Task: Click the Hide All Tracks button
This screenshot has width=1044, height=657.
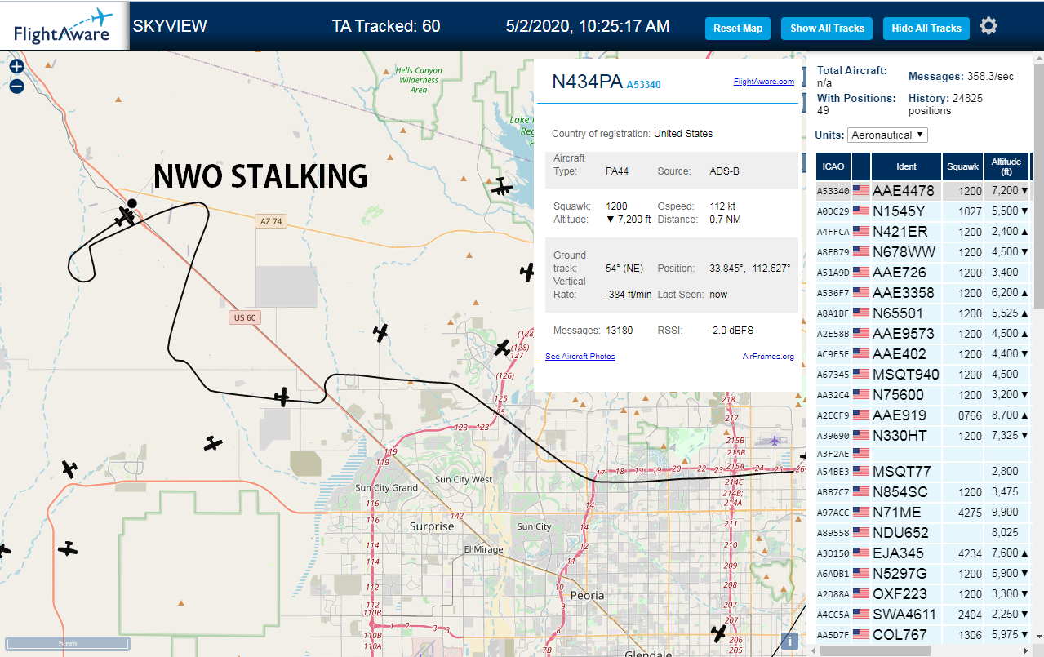Action: click(x=926, y=29)
